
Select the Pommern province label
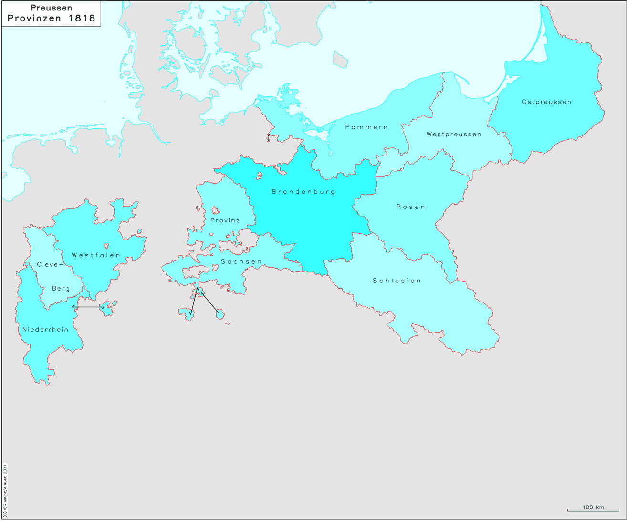coord(366,127)
